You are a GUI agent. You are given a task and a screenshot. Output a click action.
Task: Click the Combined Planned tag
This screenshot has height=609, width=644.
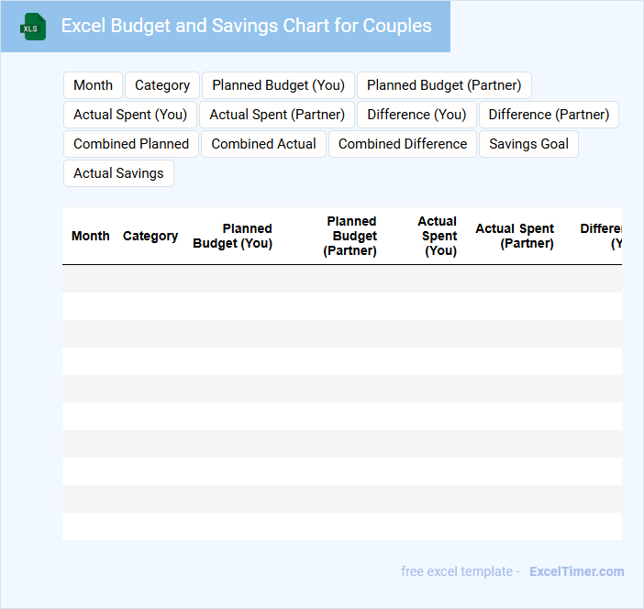pyautogui.click(x=131, y=144)
